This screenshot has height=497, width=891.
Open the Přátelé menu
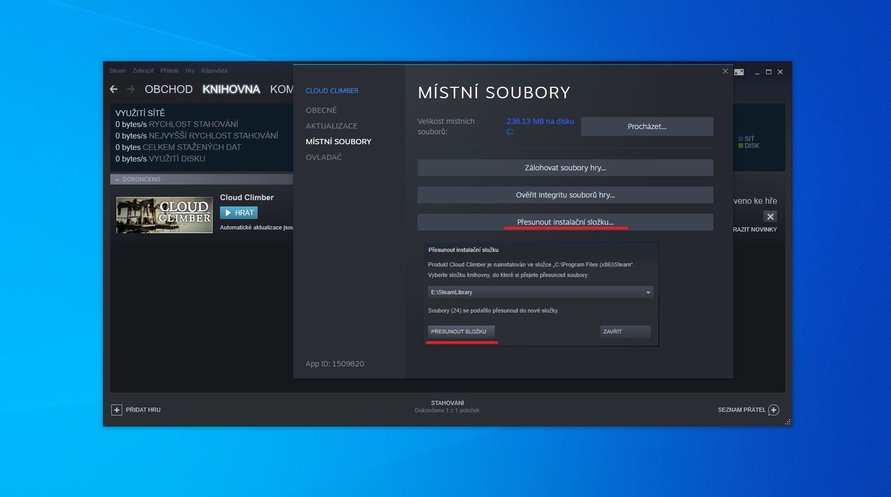169,71
